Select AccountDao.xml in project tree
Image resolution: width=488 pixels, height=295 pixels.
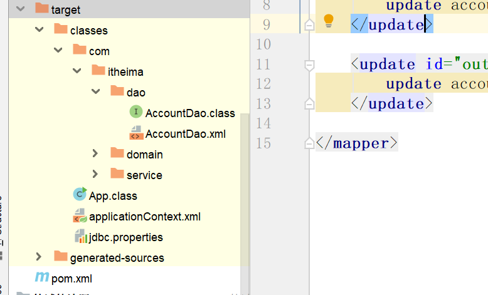click(x=185, y=134)
